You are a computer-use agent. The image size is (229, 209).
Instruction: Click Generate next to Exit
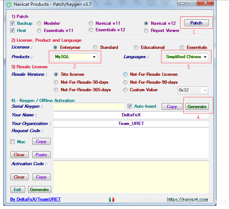(39, 190)
